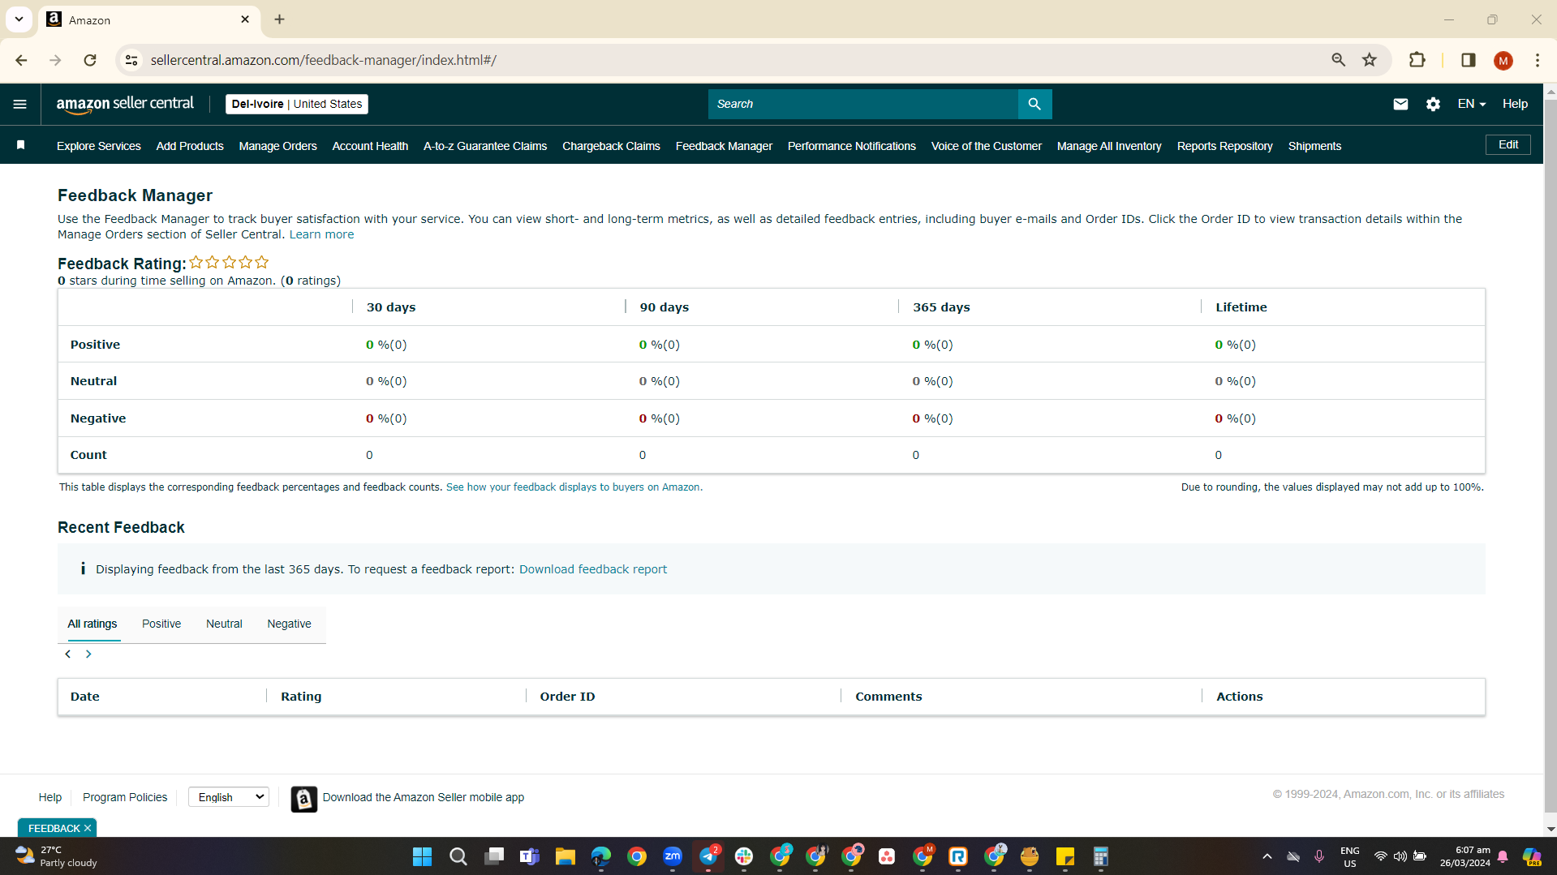Open Shipments in the nav bar
This screenshot has width=1557, height=875.
pos(1314,146)
